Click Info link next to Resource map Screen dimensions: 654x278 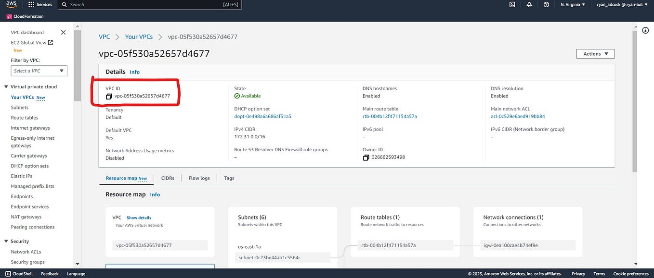click(x=155, y=194)
